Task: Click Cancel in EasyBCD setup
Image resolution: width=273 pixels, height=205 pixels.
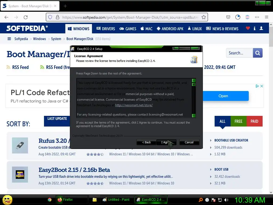Action: pyautogui.click(x=189, y=142)
